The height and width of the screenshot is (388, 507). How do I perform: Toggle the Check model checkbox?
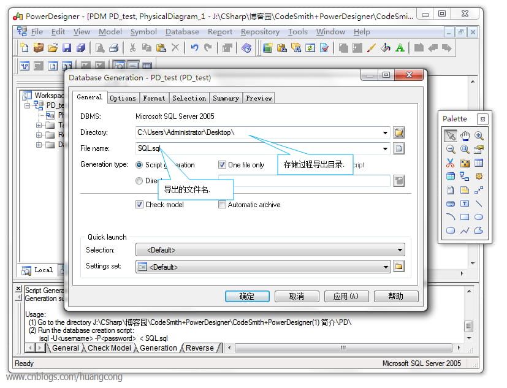click(139, 205)
